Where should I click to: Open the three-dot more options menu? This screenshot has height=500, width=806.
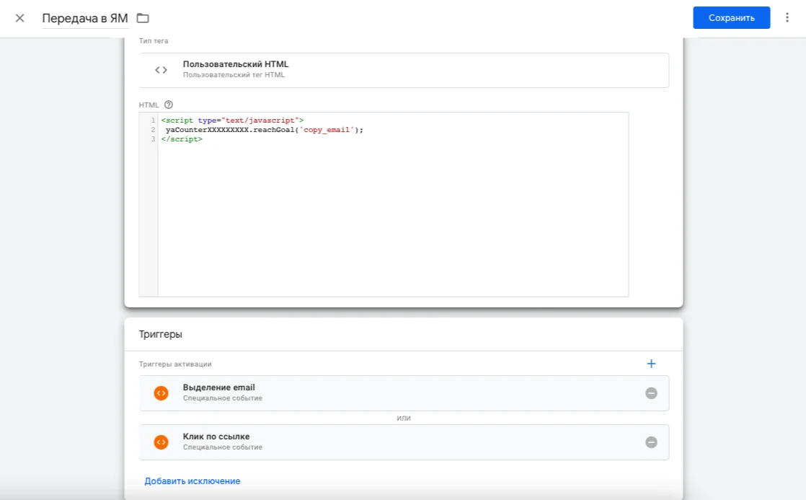tap(787, 18)
